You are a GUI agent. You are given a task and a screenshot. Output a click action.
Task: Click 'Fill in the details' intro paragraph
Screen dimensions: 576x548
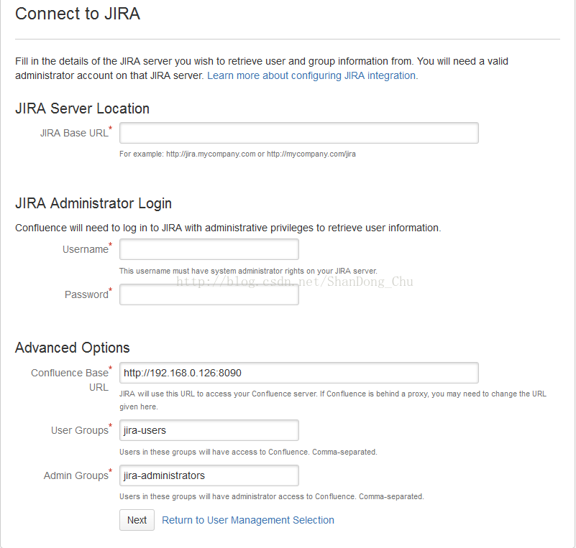[x=262, y=68]
